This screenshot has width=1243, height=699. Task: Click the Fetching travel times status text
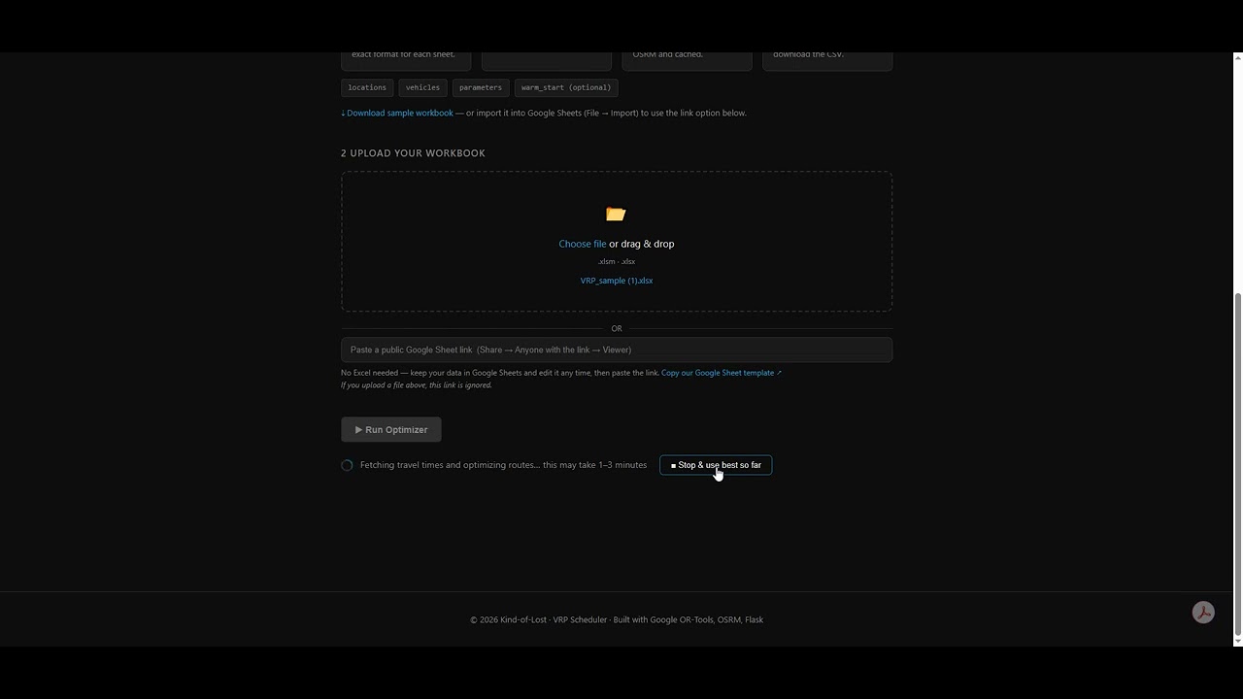click(x=503, y=465)
